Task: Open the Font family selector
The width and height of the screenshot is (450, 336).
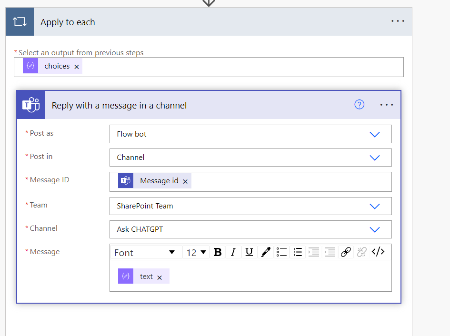Action: [145, 253]
